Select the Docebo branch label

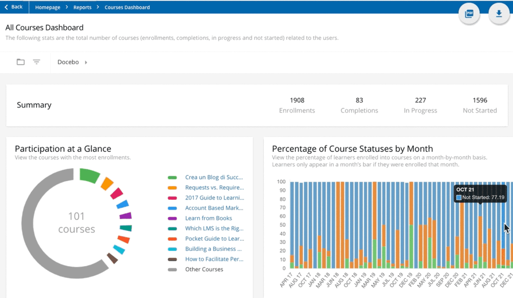68,62
